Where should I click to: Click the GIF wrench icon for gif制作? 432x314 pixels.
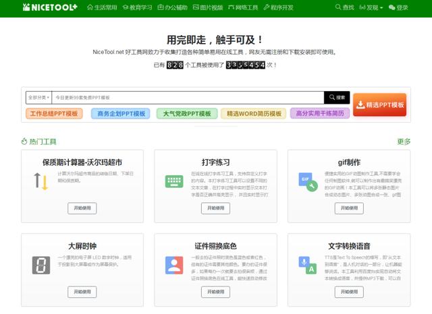(308, 182)
